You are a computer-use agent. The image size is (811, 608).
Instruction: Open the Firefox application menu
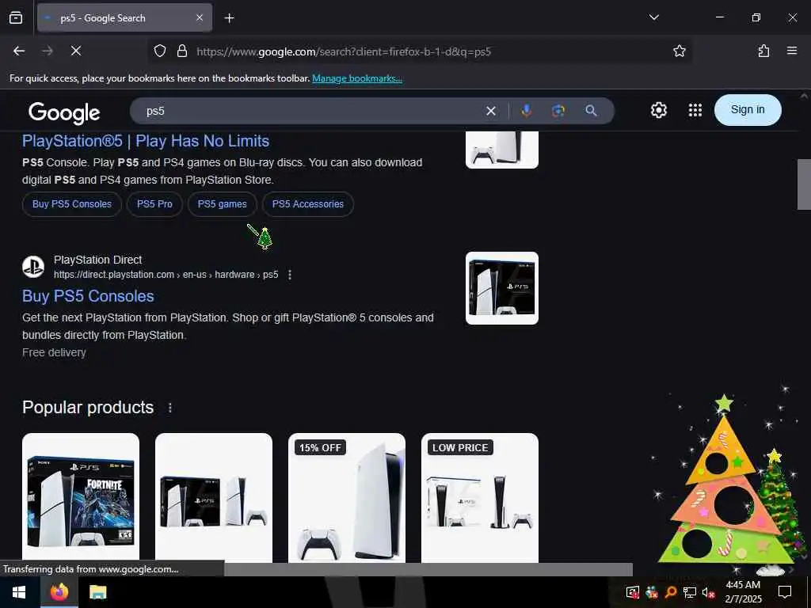(792, 51)
